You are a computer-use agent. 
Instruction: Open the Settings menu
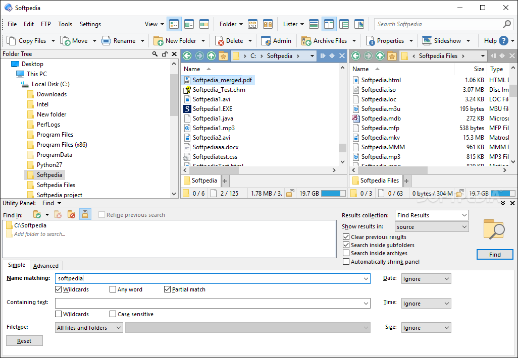(90, 24)
